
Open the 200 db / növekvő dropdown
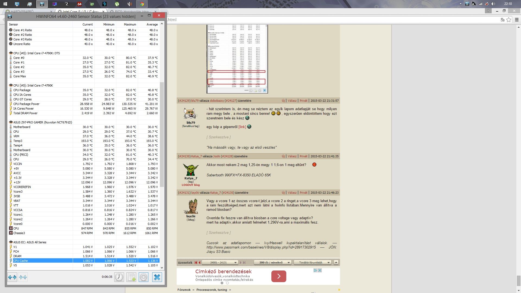tap(273, 262)
